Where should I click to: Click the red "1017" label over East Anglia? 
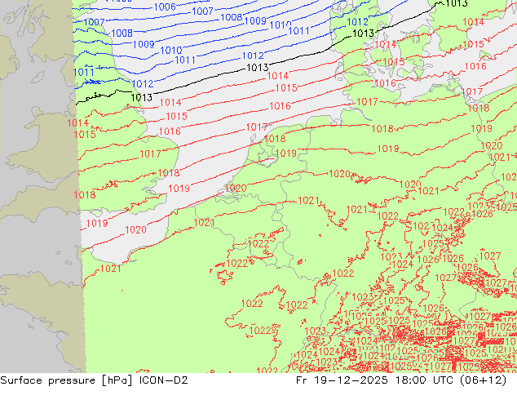[x=150, y=153]
